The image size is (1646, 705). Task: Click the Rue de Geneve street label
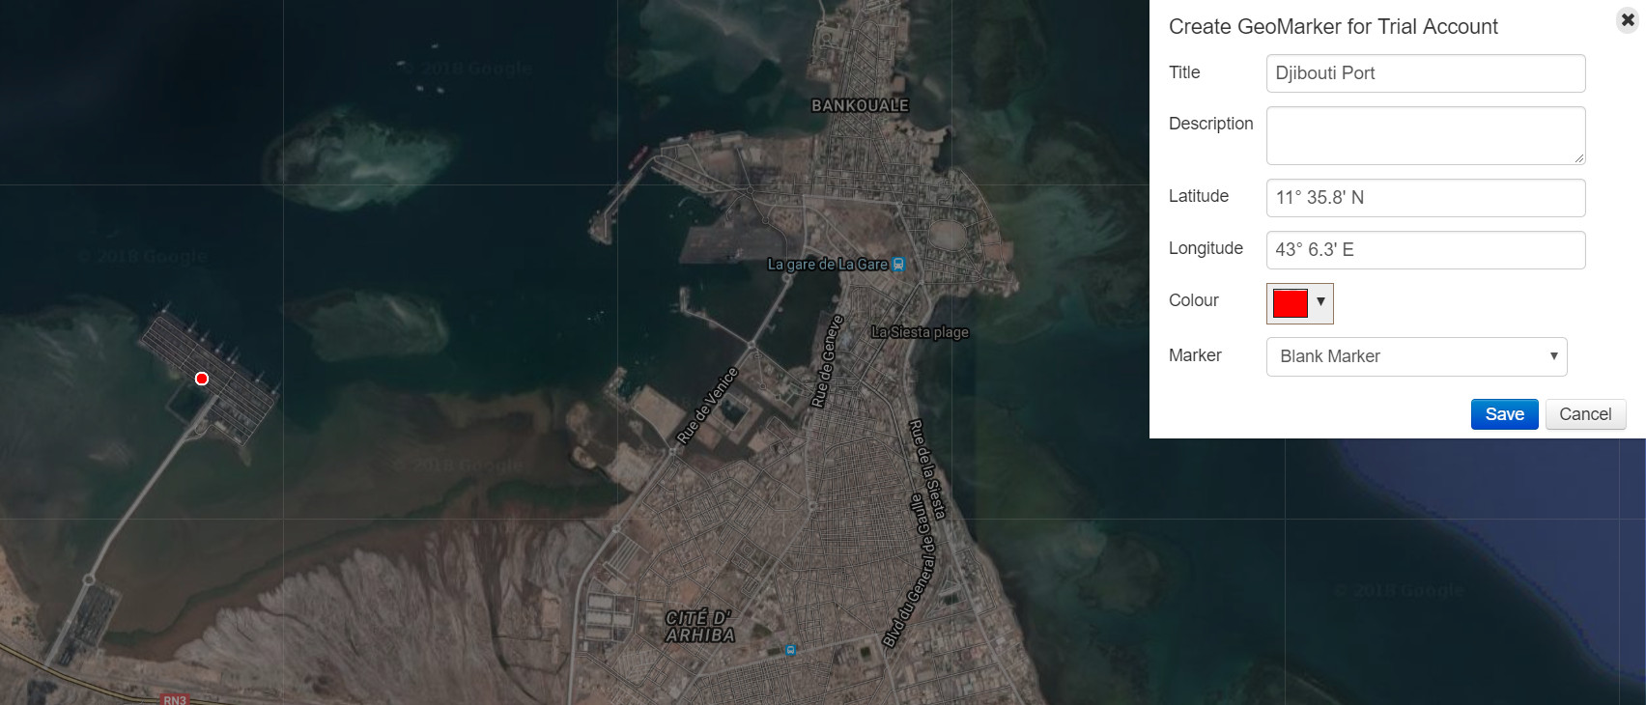[827, 361]
